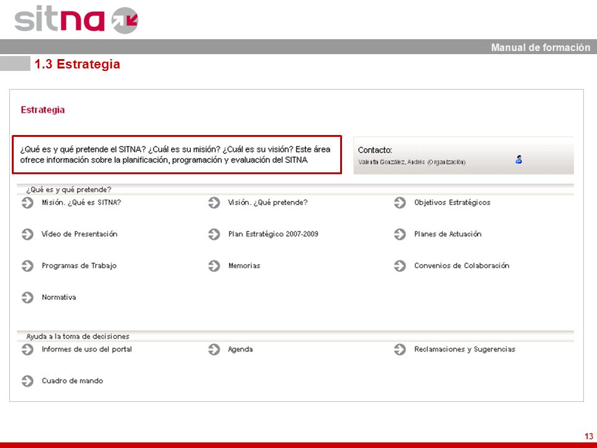Viewport: 597px width, 448px height.
Task: Click the Manual de formación banner text
Action: click(540, 48)
